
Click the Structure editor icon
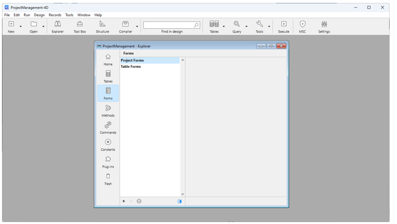[102, 27]
